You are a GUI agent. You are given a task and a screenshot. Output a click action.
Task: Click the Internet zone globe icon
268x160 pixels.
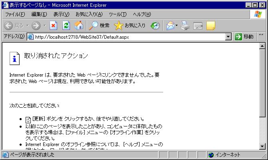(x=211, y=155)
